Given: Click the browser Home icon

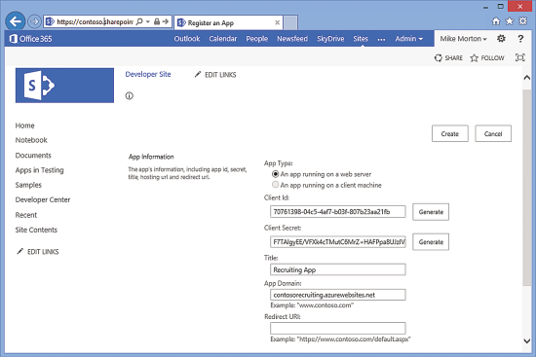Looking at the screenshot, I should pos(496,21).
